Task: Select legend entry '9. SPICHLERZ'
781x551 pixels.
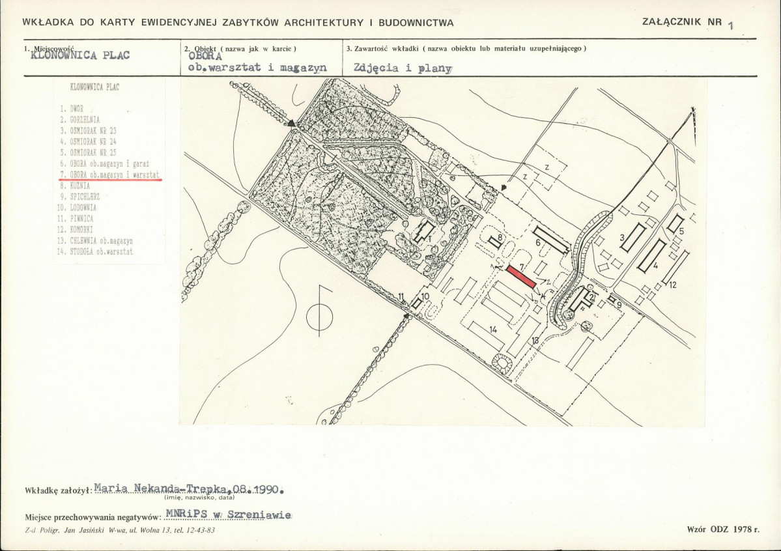Action: pyautogui.click(x=79, y=197)
